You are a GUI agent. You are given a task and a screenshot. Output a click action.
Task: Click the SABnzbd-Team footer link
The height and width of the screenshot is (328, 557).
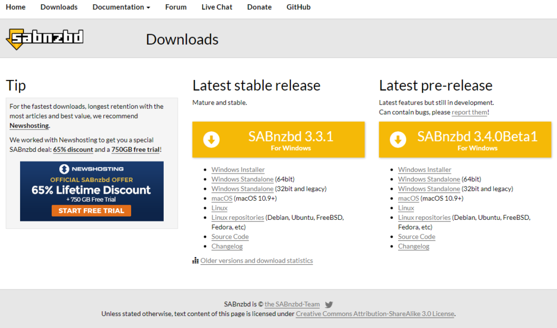point(292,304)
